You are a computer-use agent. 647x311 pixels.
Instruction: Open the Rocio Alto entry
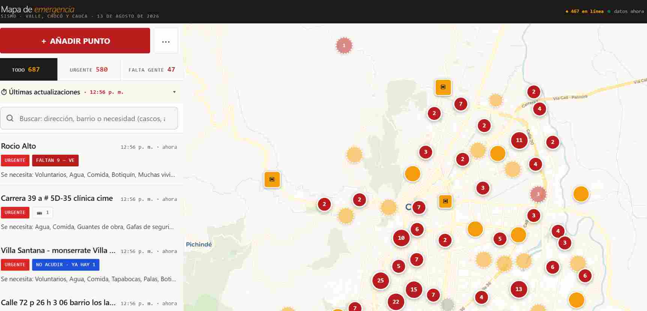pos(89,160)
